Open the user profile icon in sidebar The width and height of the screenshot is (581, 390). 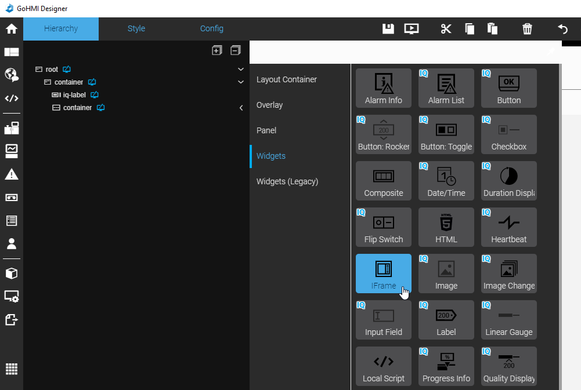point(12,244)
